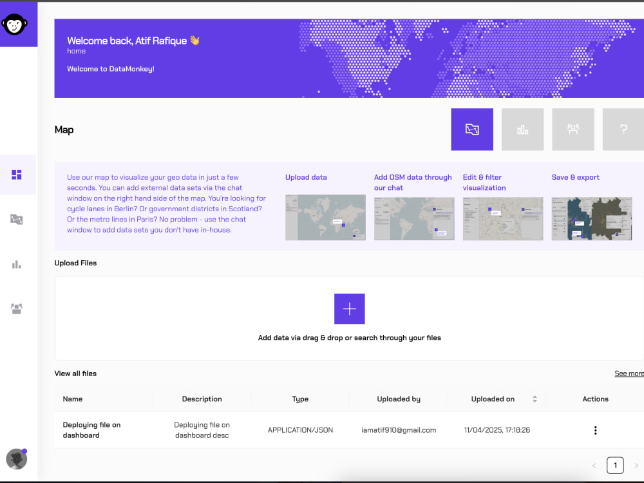Click 'home' breadcrumb in banner

click(77, 51)
